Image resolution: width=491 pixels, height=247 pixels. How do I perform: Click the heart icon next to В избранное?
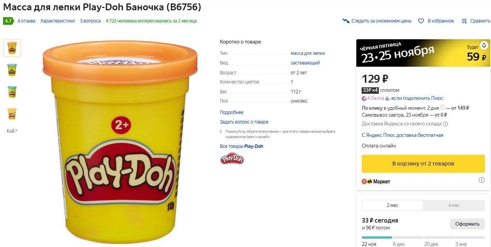coord(421,21)
